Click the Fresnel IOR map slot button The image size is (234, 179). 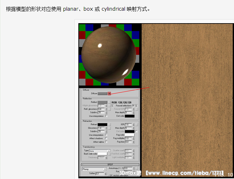[x=137, y=109]
